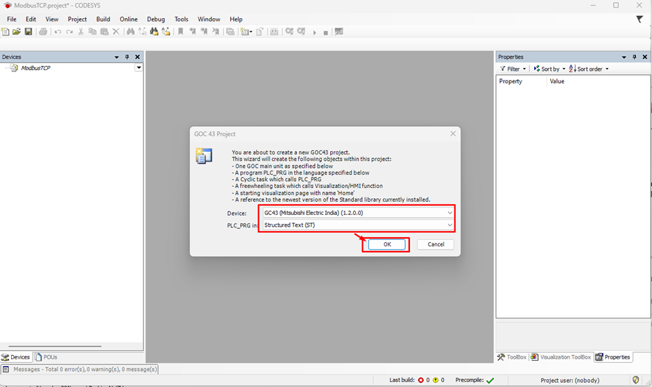The height and width of the screenshot is (387, 652).
Task: Click the shield icon in status bar
Action: pyautogui.click(x=635, y=379)
